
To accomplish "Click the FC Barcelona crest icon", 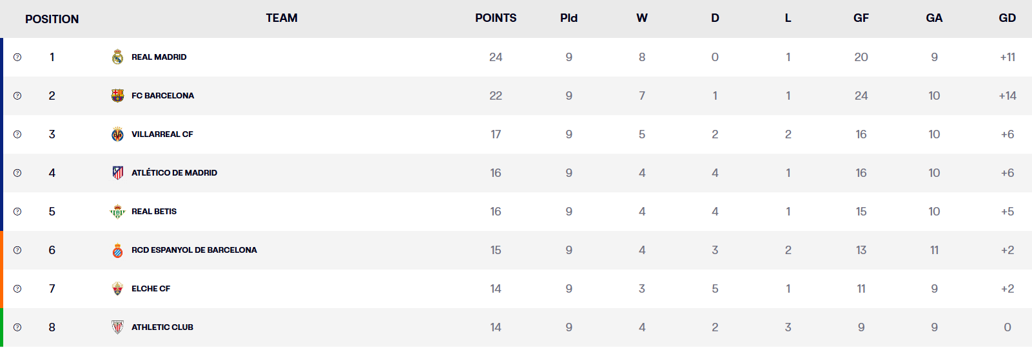I will pyautogui.click(x=117, y=96).
